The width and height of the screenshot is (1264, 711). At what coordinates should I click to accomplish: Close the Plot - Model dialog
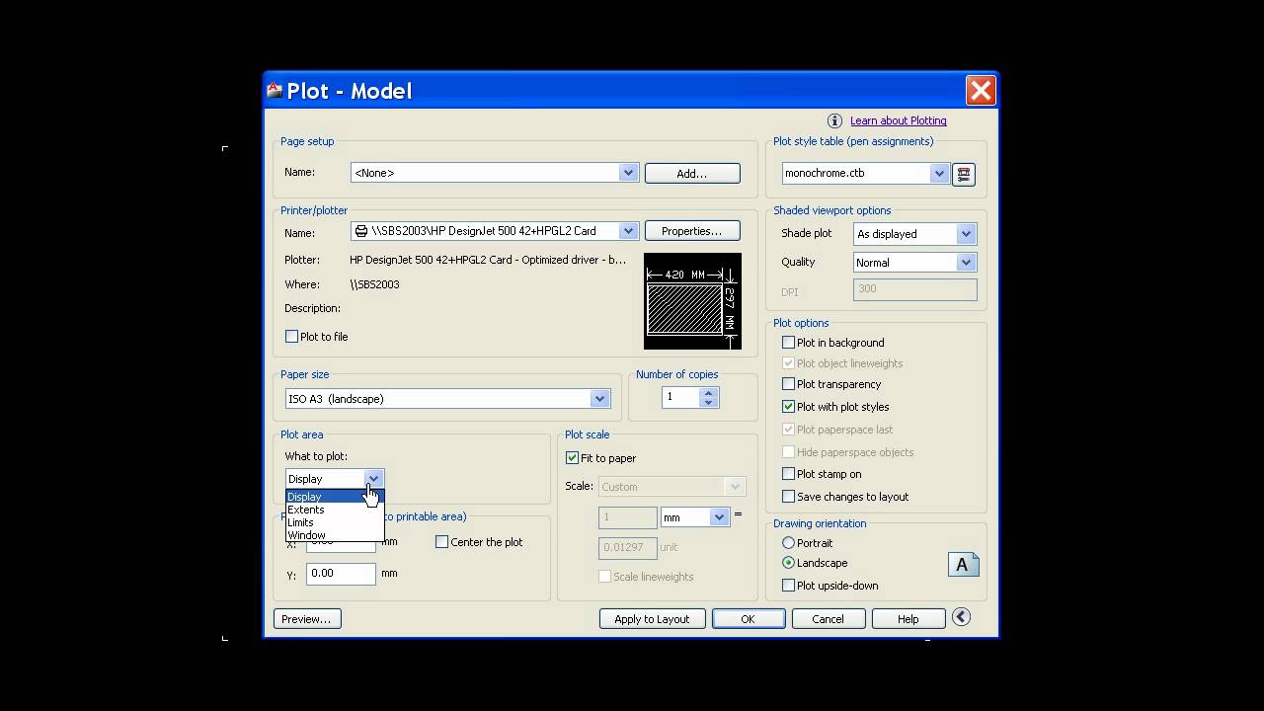[x=981, y=91]
